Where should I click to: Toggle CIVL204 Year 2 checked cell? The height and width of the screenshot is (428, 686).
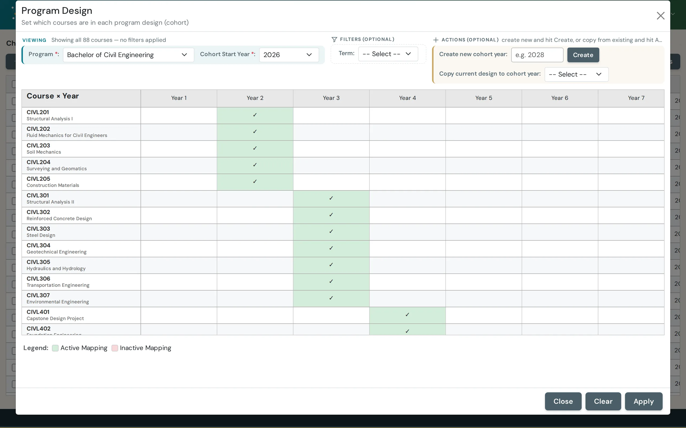point(255,166)
